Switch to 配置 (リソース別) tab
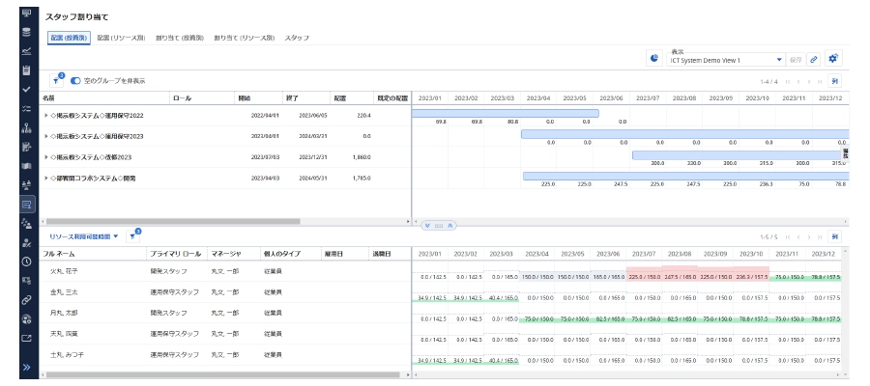The width and height of the screenshot is (870, 386). [x=121, y=39]
